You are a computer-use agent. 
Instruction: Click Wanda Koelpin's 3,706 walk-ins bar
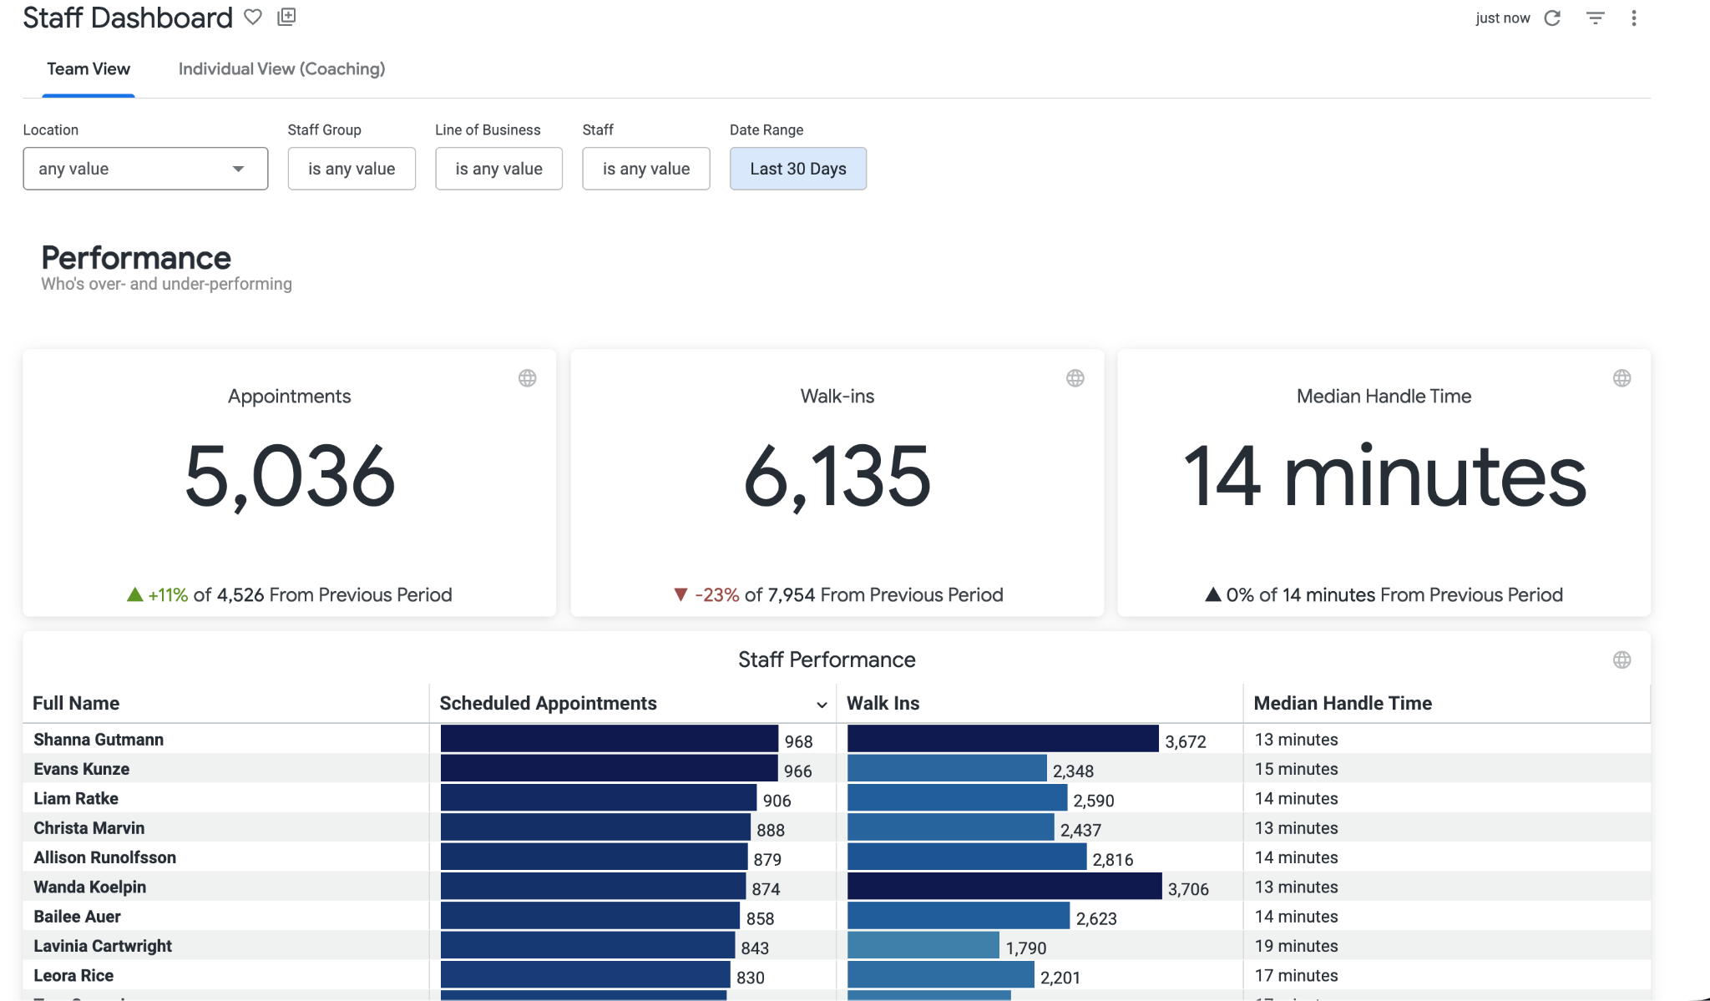click(1004, 887)
